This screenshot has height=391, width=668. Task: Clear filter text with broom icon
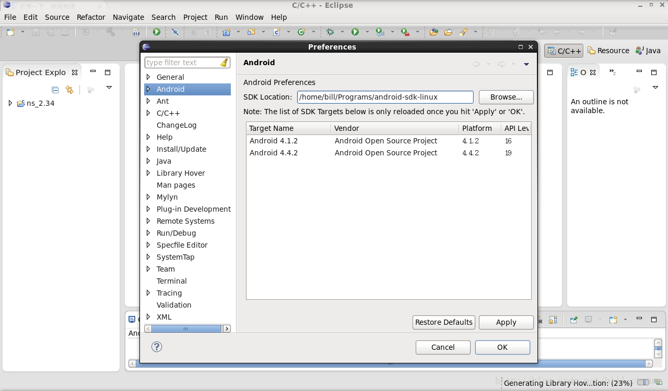pyautogui.click(x=224, y=63)
